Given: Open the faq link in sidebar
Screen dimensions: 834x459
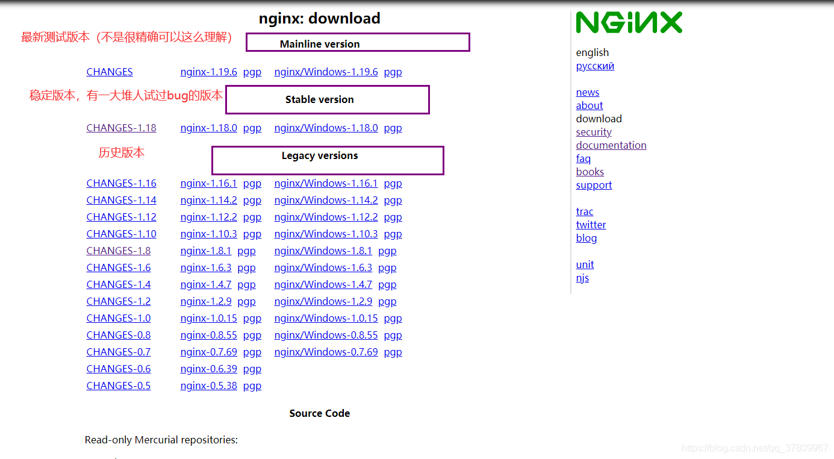Looking at the screenshot, I should click(583, 158).
